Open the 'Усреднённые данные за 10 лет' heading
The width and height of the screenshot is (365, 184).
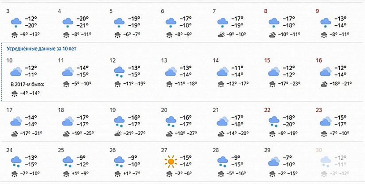[42, 49]
